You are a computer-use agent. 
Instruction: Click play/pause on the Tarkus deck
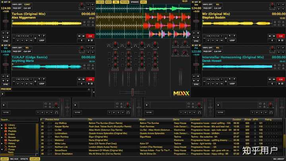click(90, 40)
